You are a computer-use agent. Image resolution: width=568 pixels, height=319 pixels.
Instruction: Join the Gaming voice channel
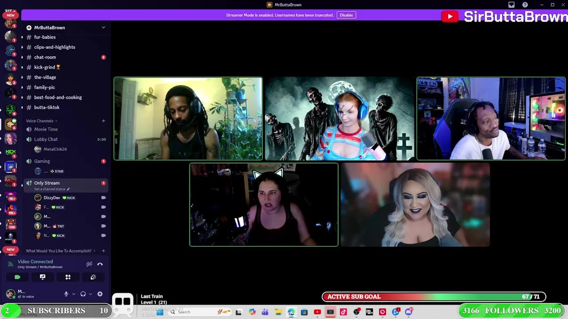(x=42, y=161)
